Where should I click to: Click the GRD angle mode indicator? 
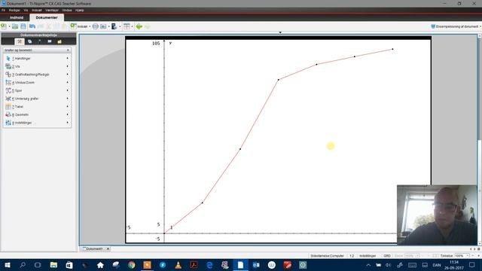point(387,256)
